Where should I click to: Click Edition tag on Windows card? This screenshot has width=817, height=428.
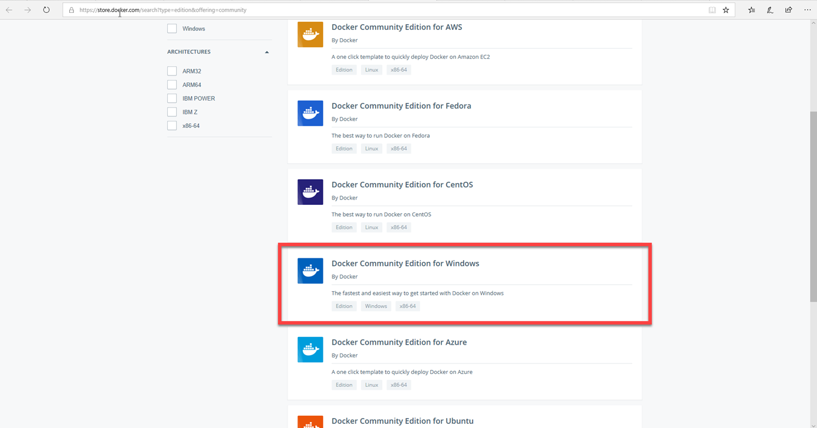click(344, 306)
